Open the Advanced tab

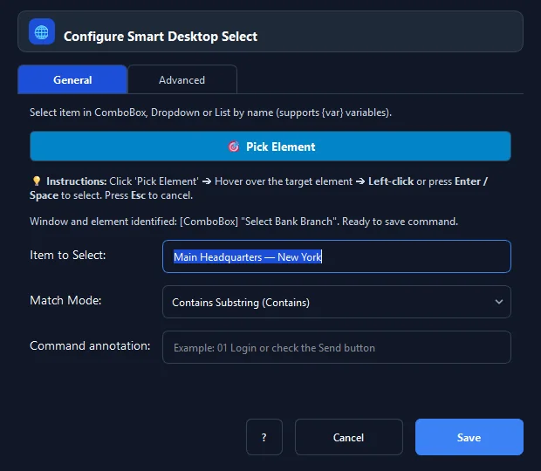pyautogui.click(x=181, y=79)
